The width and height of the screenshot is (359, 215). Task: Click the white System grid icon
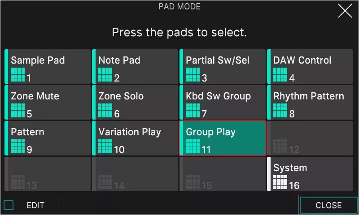pyautogui.click(x=280, y=182)
